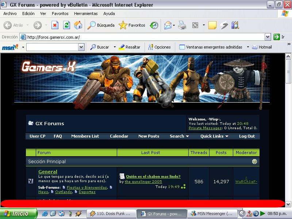292x219 pixels.
Task: Click the forum status icon beside General
Action: coord(31,181)
